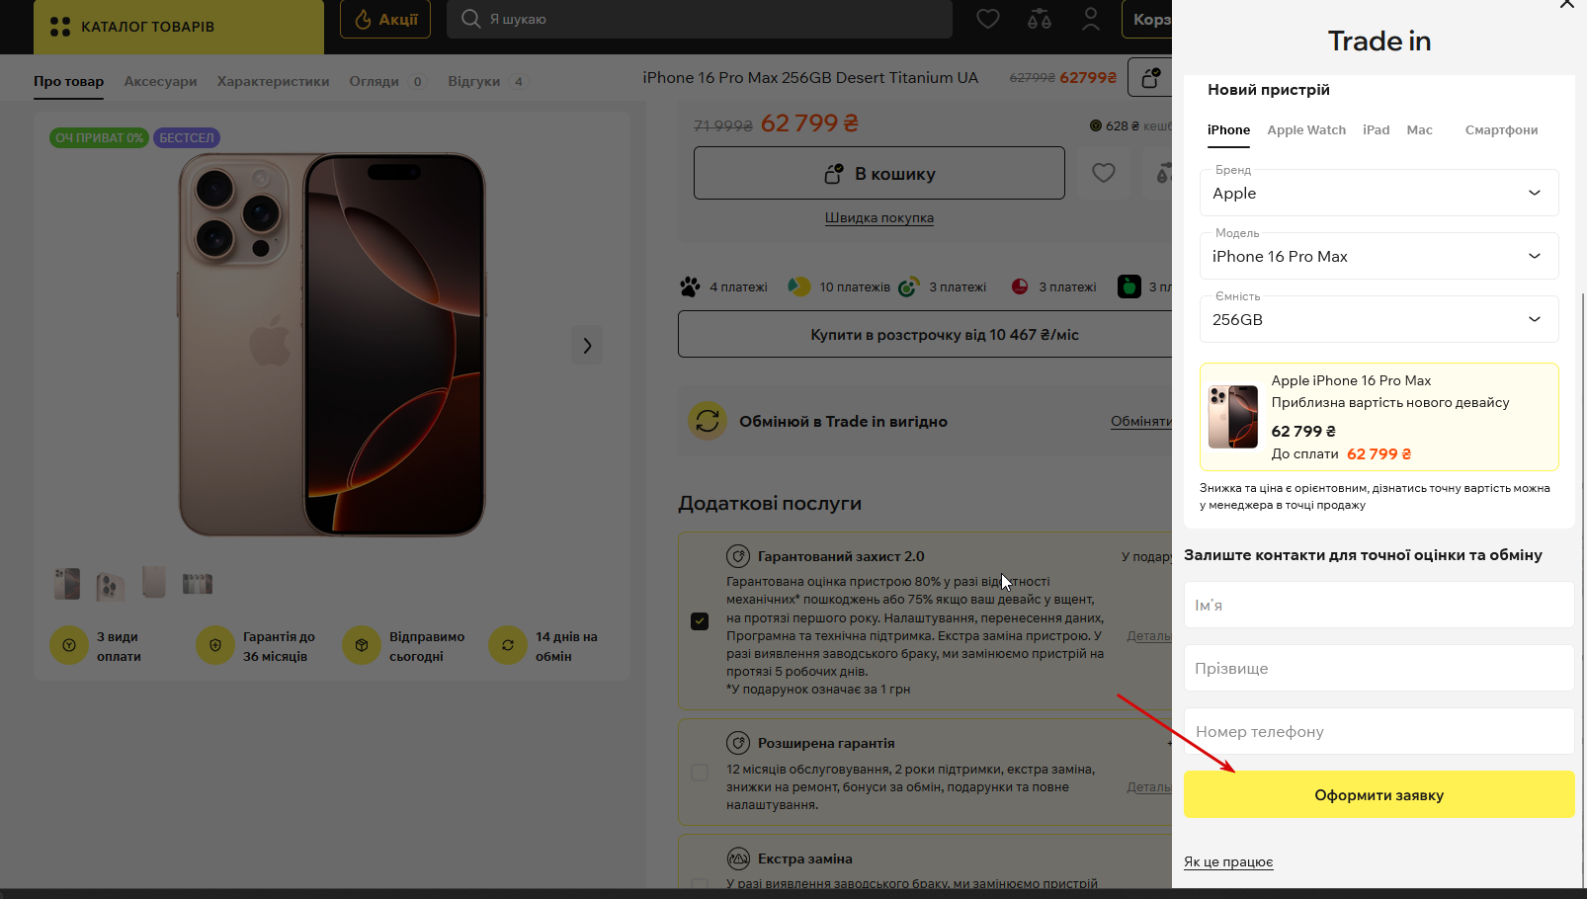The image size is (1587, 899).
Task: Open the Про товар tab
Action: tap(68, 81)
